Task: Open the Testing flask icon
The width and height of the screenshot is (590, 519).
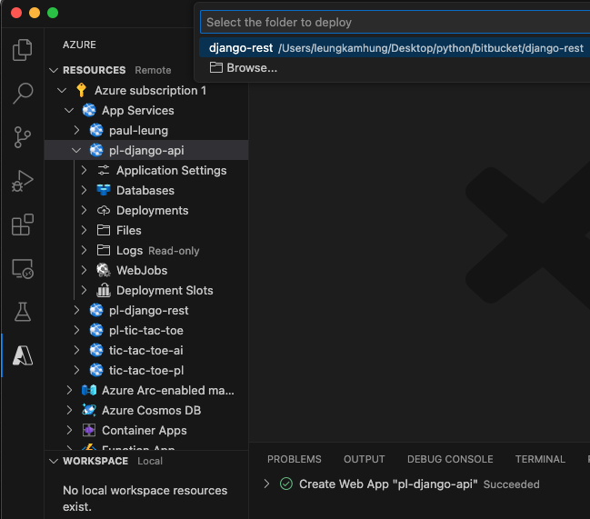Action: pos(22,312)
